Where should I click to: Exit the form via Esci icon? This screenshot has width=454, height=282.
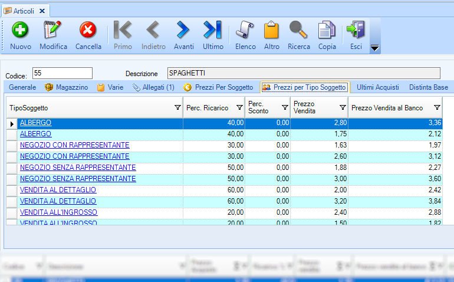[x=356, y=30]
